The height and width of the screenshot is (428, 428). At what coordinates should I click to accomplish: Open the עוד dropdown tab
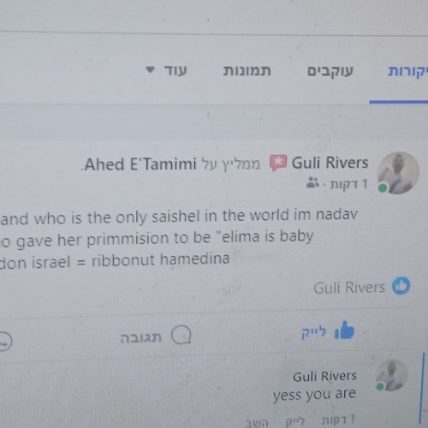click(x=166, y=70)
